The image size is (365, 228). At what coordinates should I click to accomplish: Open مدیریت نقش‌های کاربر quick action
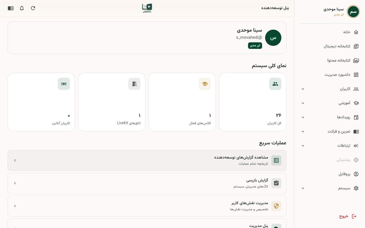pyautogui.click(x=147, y=206)
